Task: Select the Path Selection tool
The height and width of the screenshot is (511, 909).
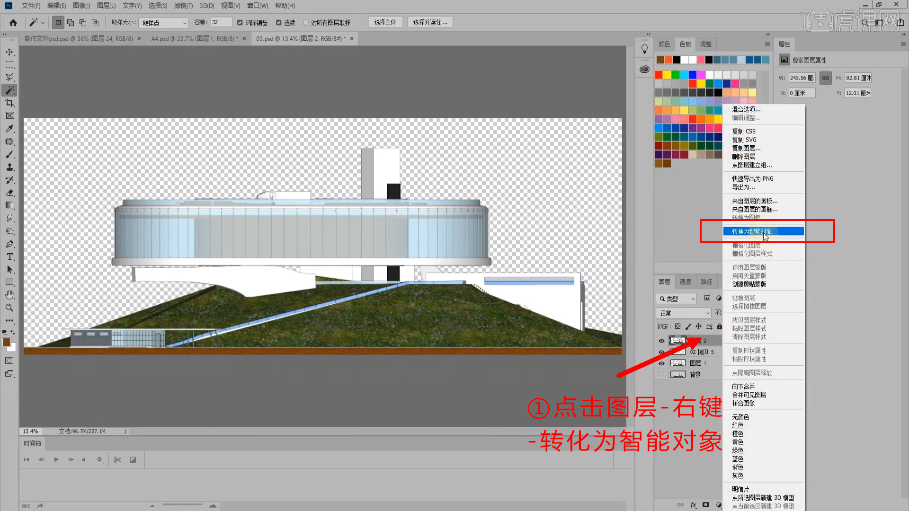Action: pyautogui.click(x=9, y=269)
